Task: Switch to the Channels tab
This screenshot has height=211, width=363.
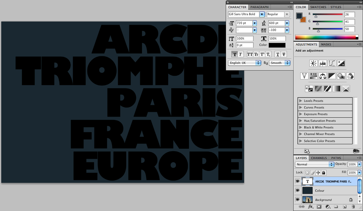Action: pyautogui.click(x=319, y=158)
